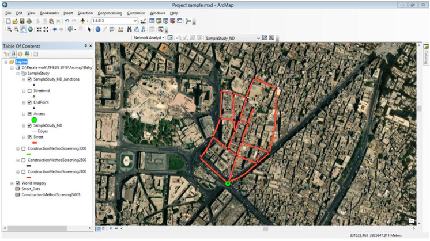Open the map scale dropdown

point(135,21)
